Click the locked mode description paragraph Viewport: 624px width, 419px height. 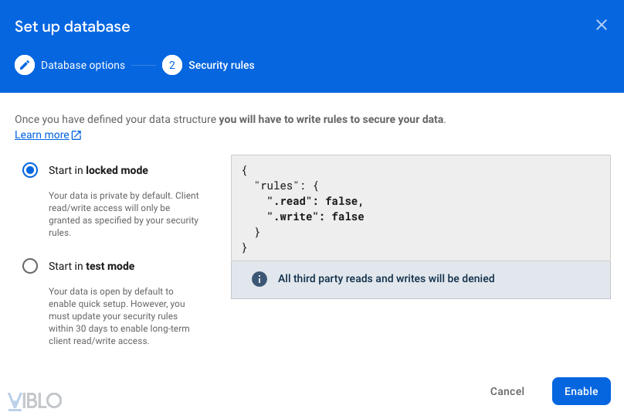coord(124,214)
